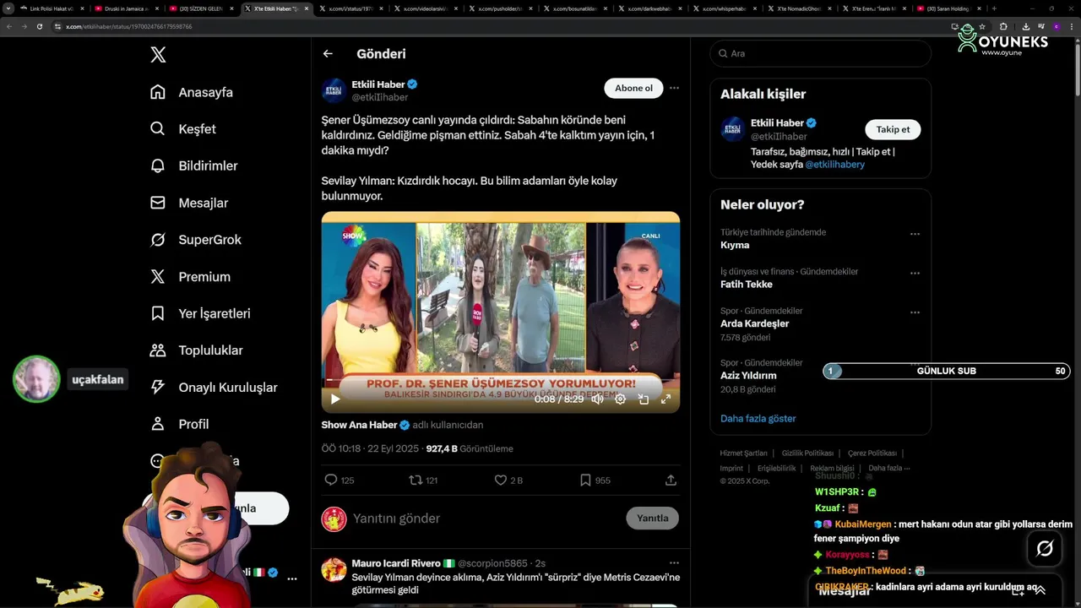Click the X logo in the sidebar

point(158,55)
